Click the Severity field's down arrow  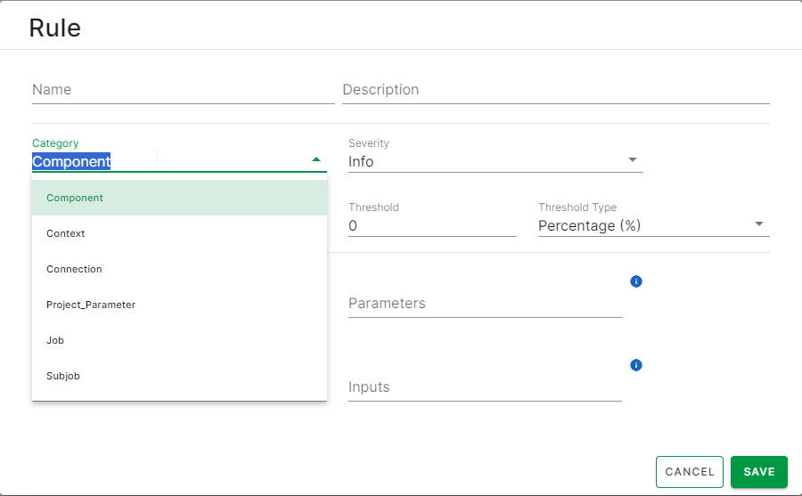pos(633,160)
